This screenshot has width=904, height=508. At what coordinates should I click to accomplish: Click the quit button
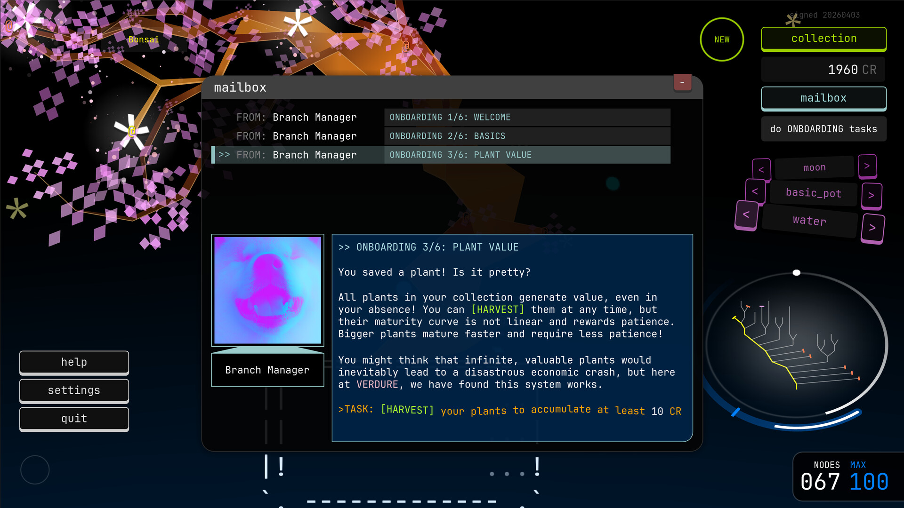74,419
